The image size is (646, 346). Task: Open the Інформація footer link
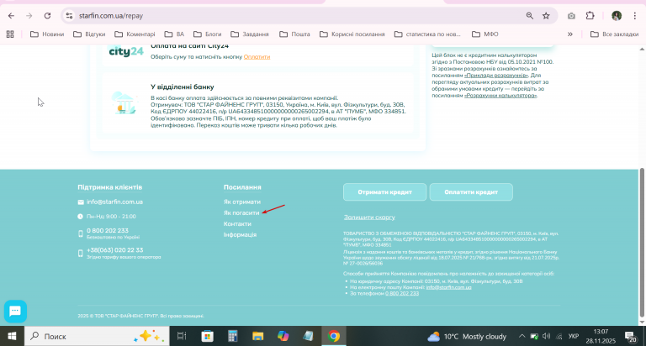point(240,234)
